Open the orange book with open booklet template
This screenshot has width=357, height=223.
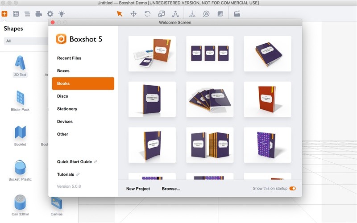(152, 54)
